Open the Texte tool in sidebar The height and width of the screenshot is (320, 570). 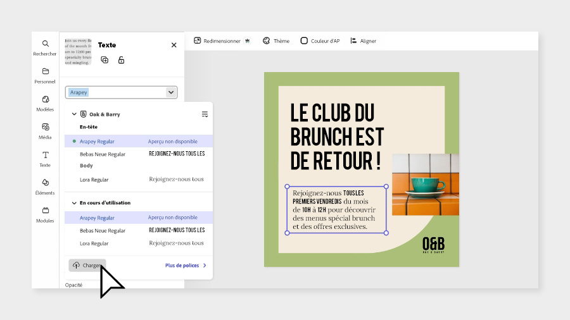pyautogui.click(x=45, y=159)
